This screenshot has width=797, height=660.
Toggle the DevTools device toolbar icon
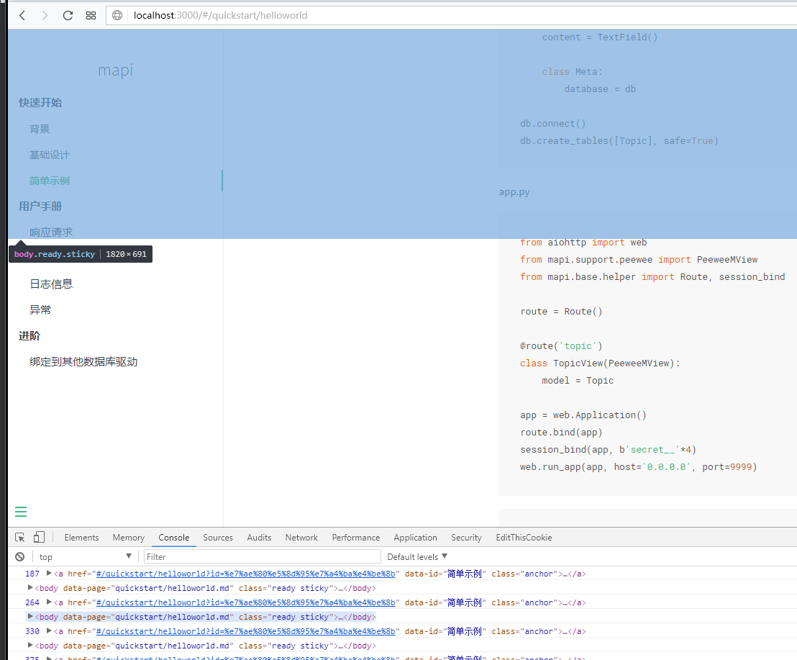click(39, 537)
